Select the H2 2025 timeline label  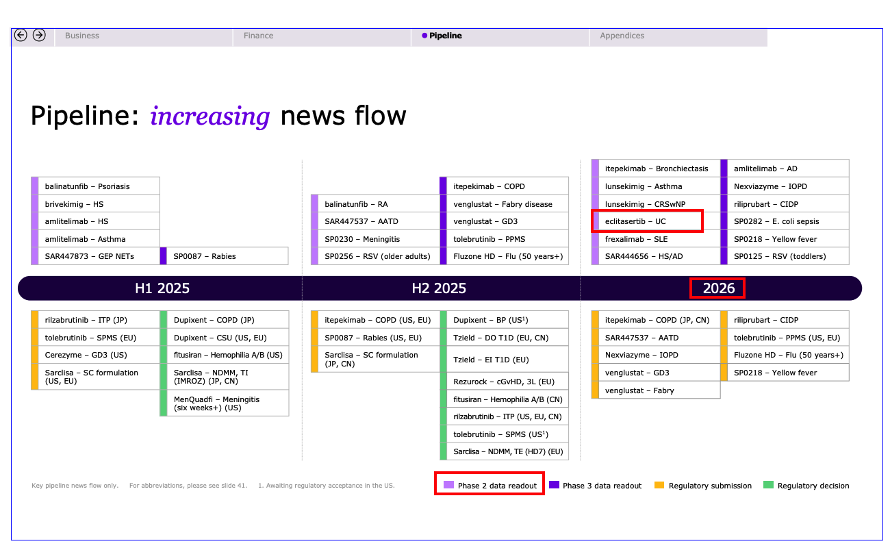tap(439, 288)
